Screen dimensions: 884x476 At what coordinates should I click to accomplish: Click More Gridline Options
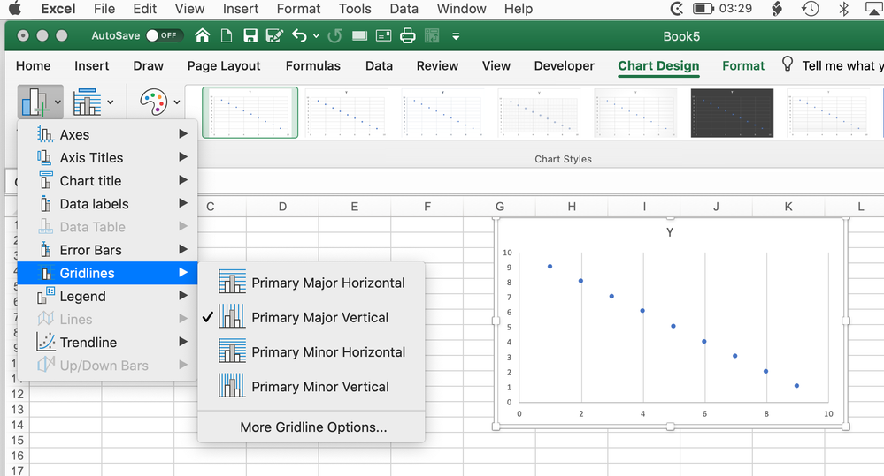(313, 427)
